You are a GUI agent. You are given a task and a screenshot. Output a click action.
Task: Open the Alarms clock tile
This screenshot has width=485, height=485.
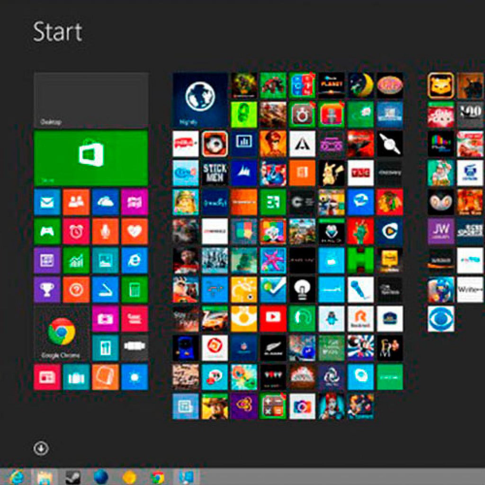pyautogui.click(x=76, y=231)
